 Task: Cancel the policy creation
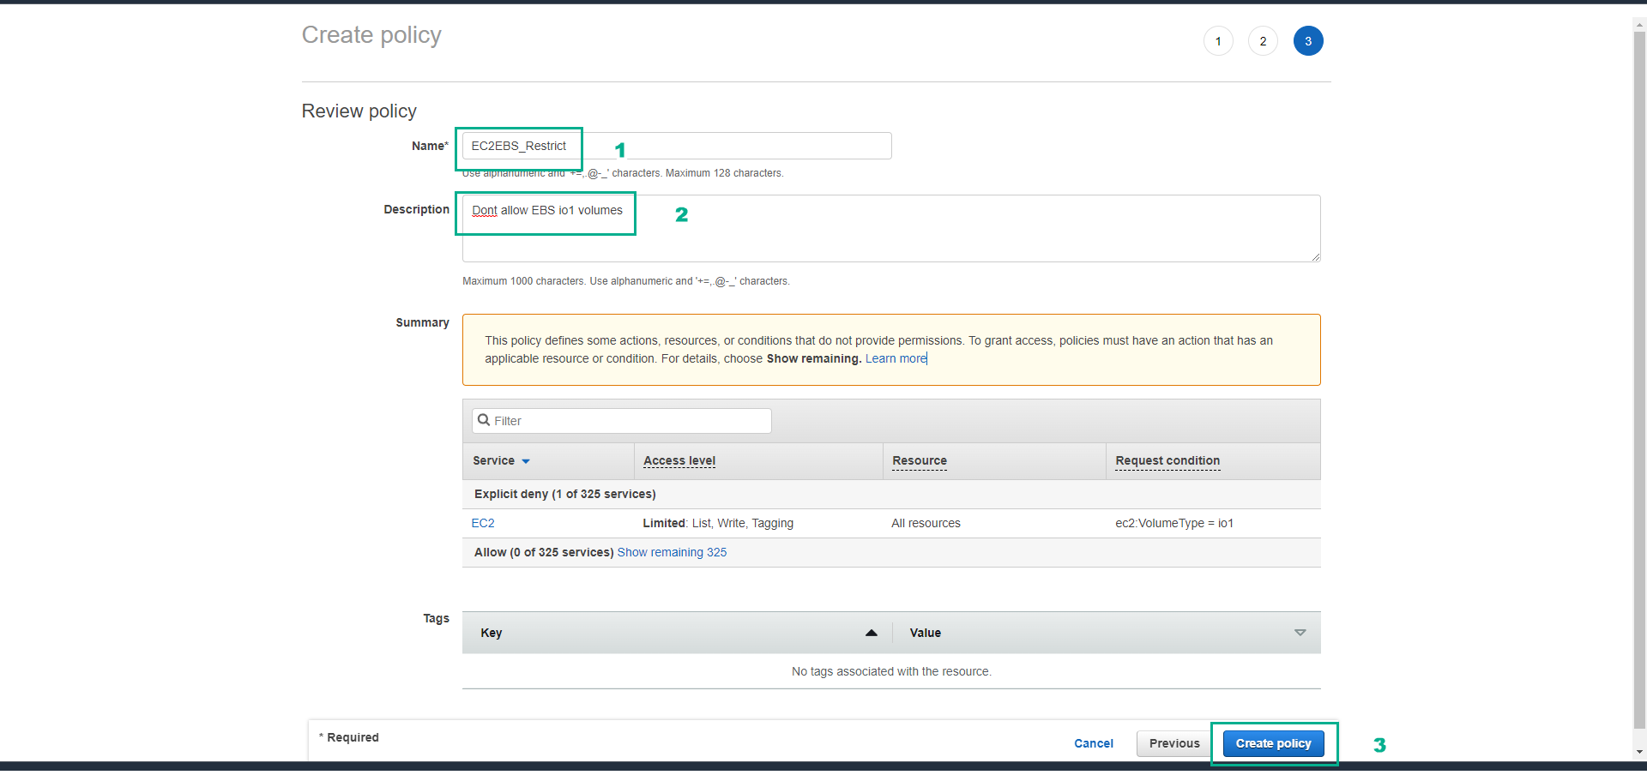tap(1094, 743)
